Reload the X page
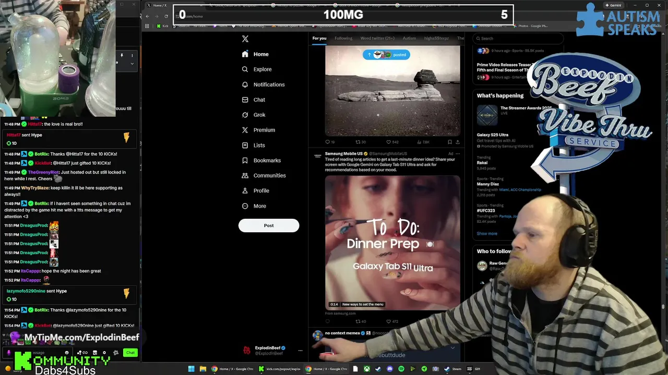This screenshot has width=668, height=375. (x=166, y=16)
